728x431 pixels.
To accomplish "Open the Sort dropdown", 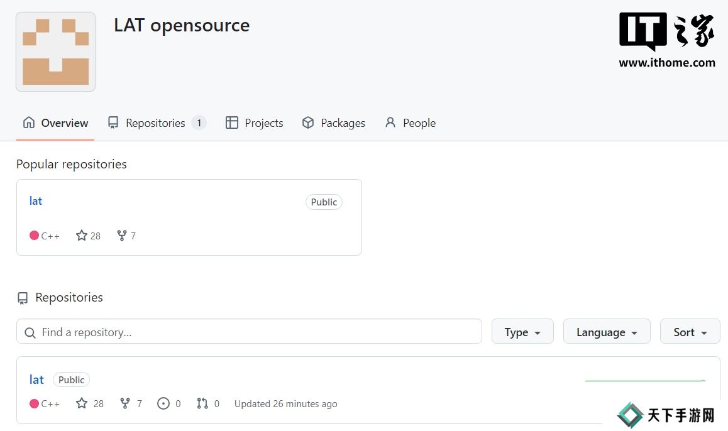I will pyautogui.click(x=690, y=332).
